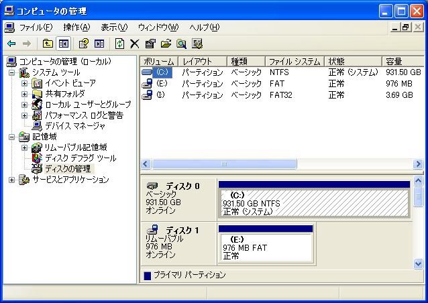Select コンピュータの管理 (ローカル) root node
This screenshot has width=428, height=303.
pos(65,62)
